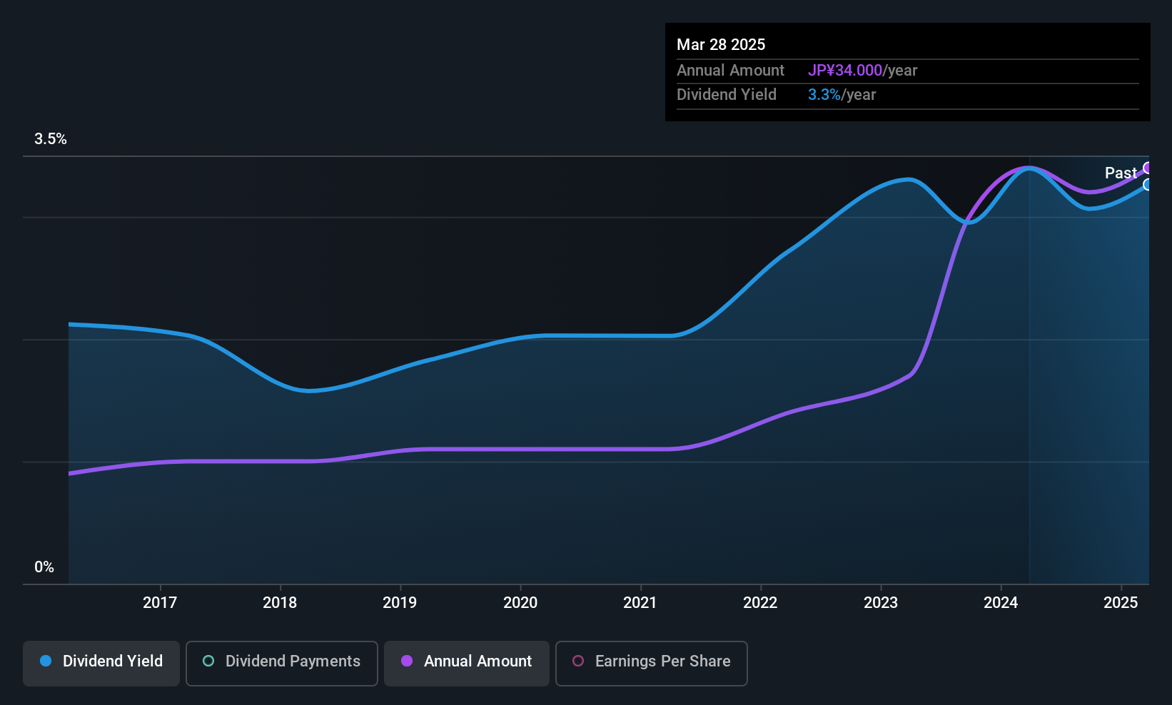The width and height of the screenshot is (1172, 705).
Task: Click the 2021 year on the time axis
Action: click(640, 603)
